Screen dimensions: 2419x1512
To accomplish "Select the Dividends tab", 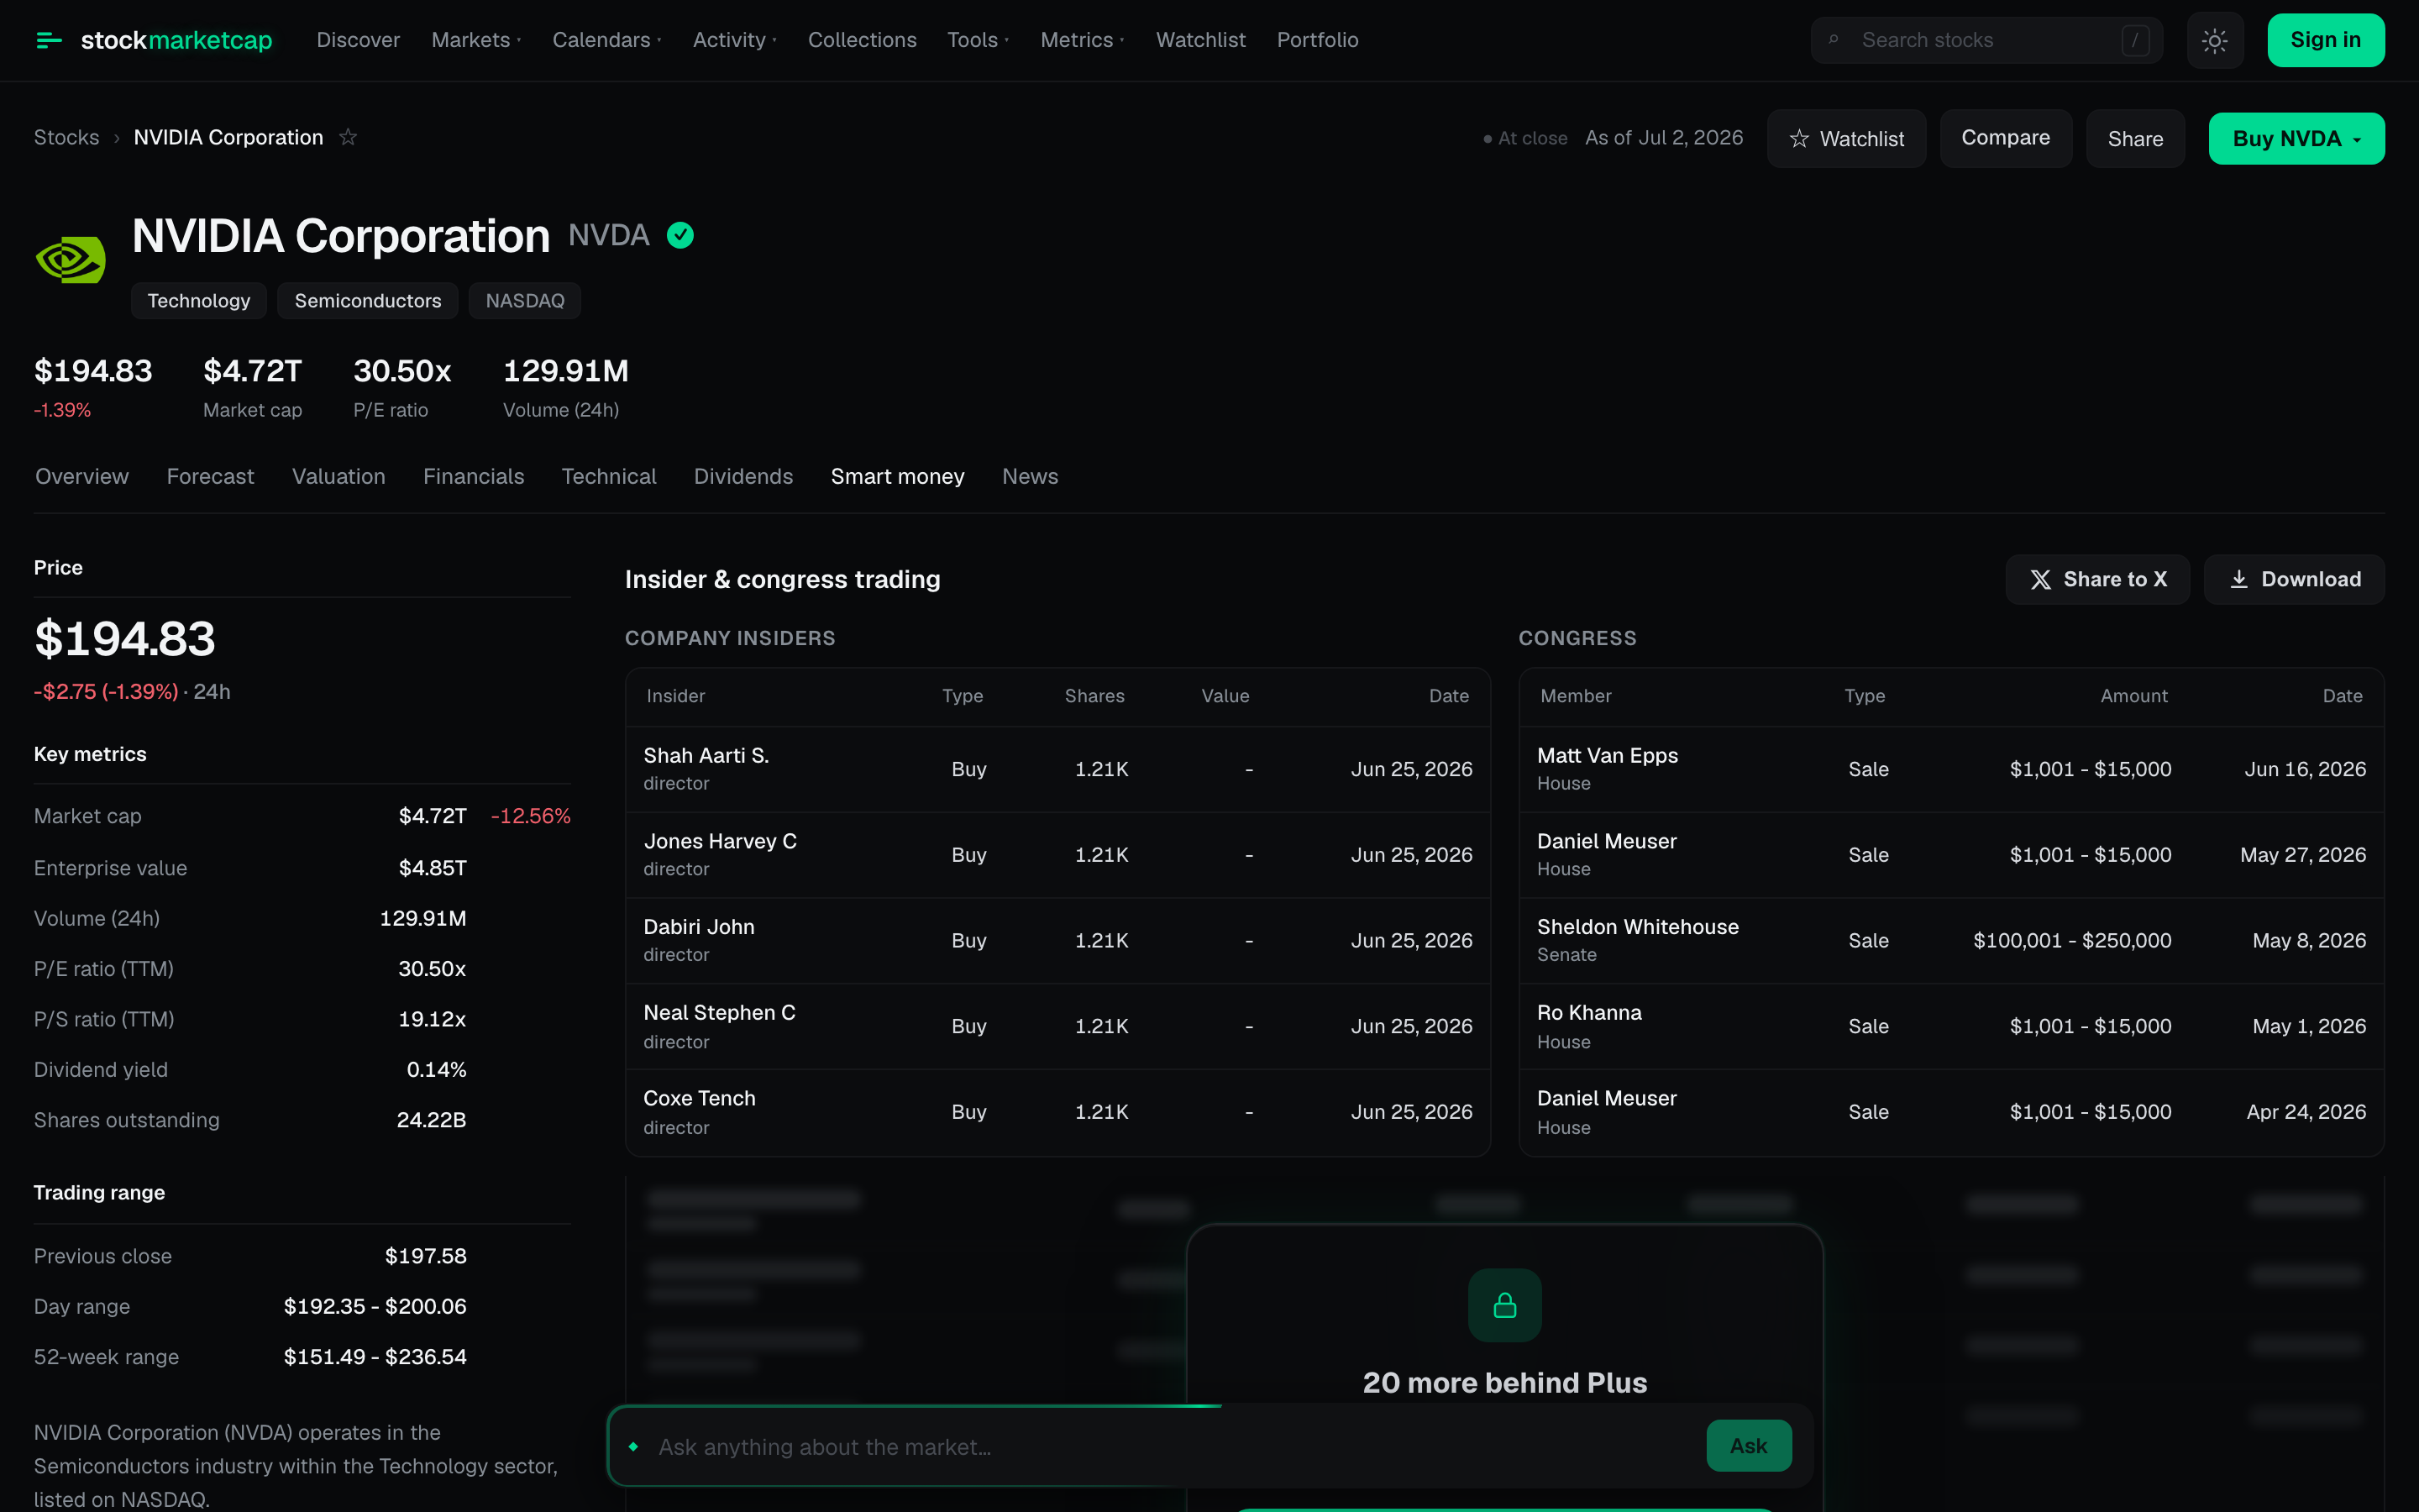I will coord(743,476).
